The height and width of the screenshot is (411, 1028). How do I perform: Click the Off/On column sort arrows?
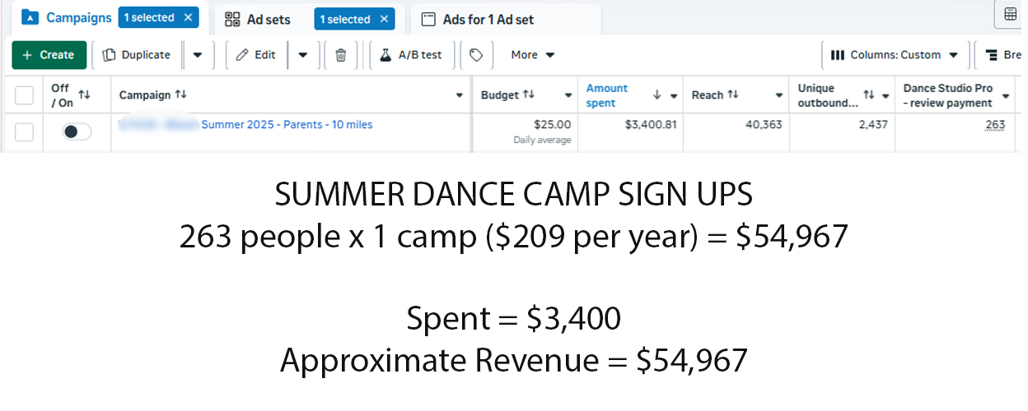(x=84, y=95)
